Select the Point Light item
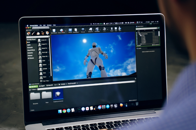Screen dimensions: 196x130 pyautogui.click(x=44, y=53)
